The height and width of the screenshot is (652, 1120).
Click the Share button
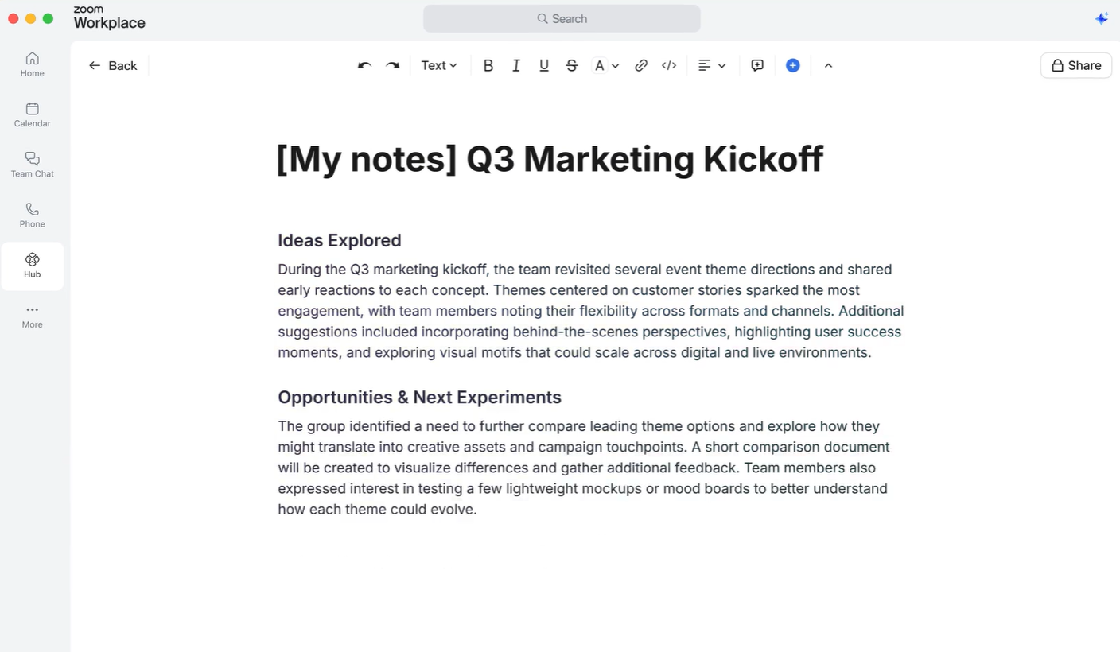click(x=1076, y=65)
